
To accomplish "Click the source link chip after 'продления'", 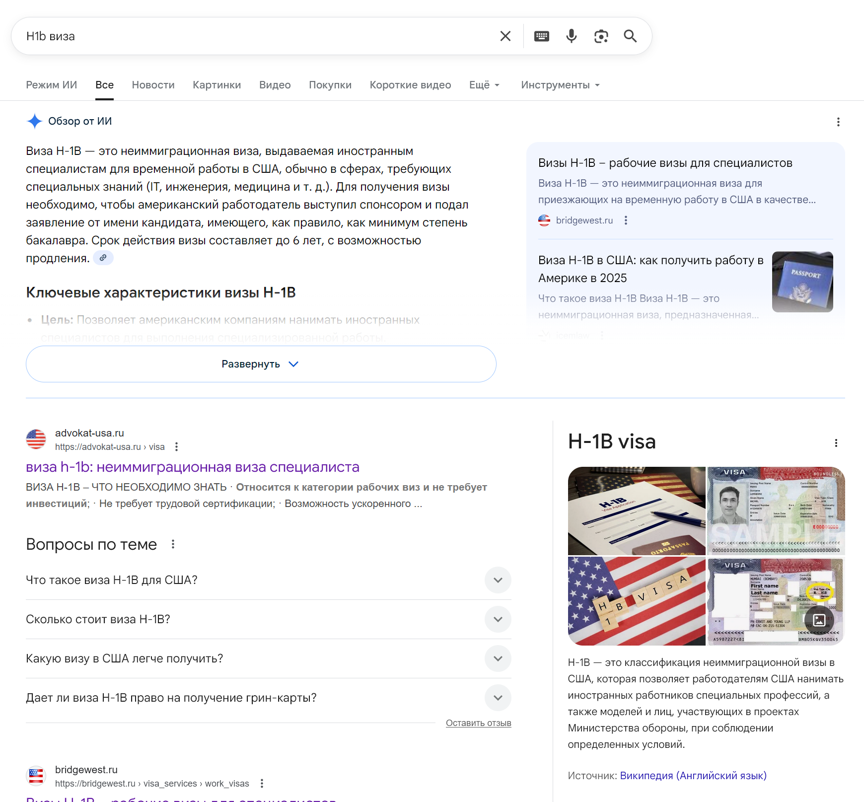I will click(x=103, y=258).
